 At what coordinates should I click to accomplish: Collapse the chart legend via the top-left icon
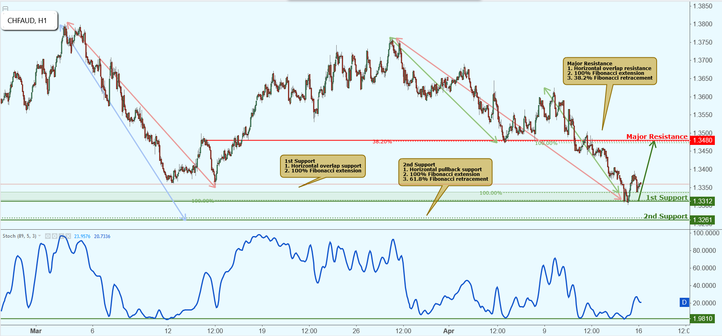[x=5, y=8]
